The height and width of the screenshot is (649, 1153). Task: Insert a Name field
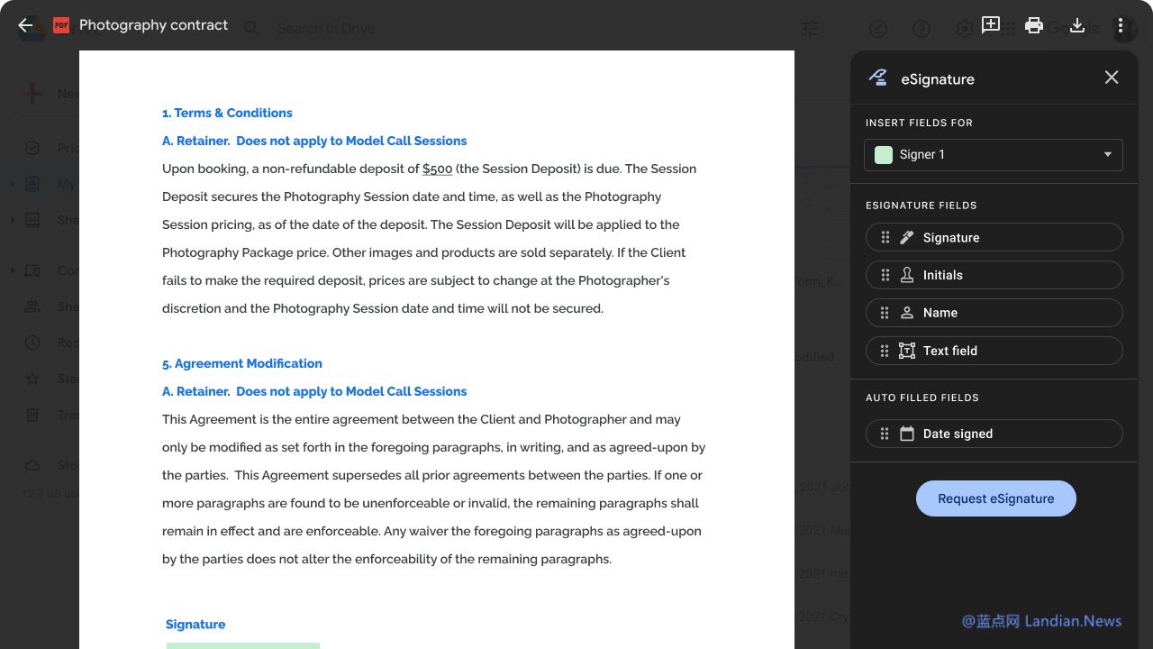tap(994, 313)
